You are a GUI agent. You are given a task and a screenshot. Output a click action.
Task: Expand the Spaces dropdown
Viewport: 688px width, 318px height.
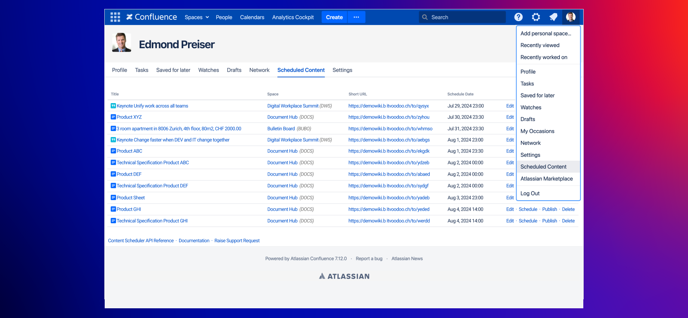click(x=197, y=17)
